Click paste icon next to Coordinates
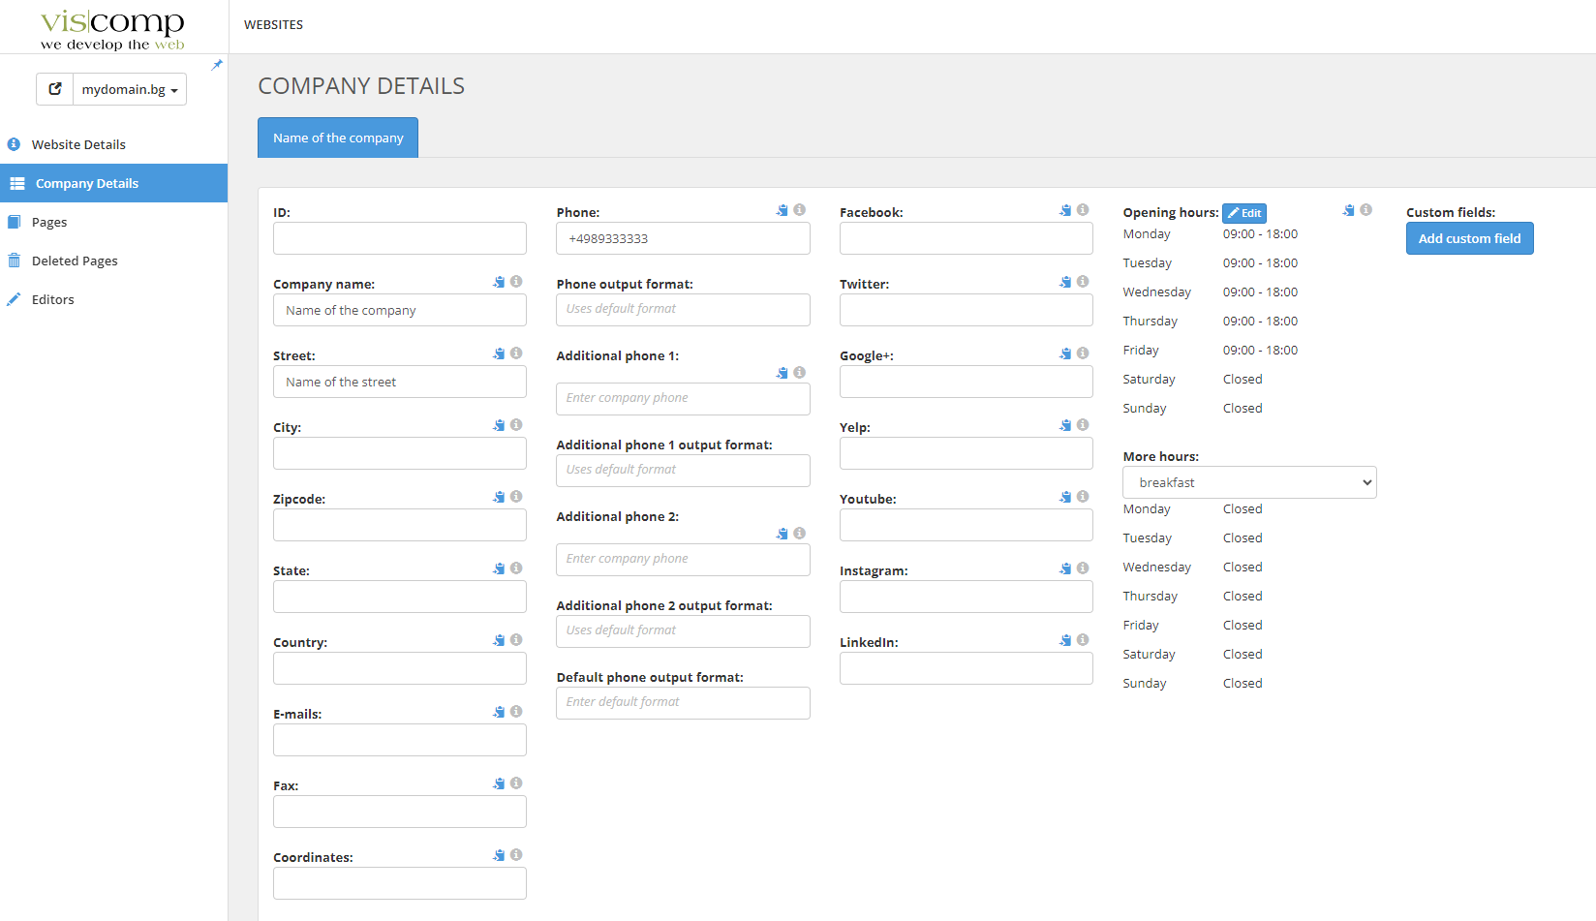The width and height of the screenshot is (1596, 921). tap(499, 855)
